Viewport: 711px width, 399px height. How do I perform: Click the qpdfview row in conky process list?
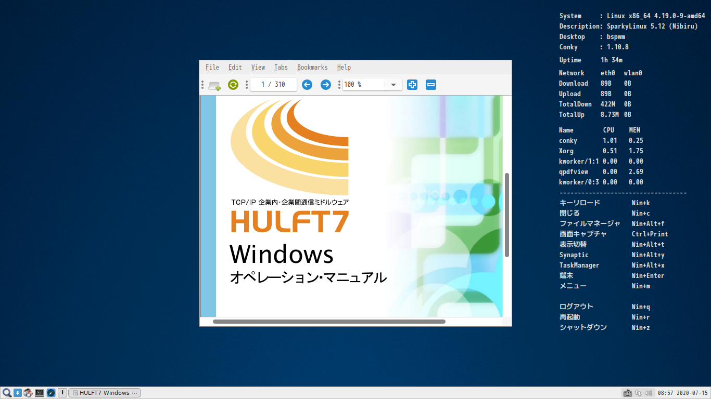(601, 171)
